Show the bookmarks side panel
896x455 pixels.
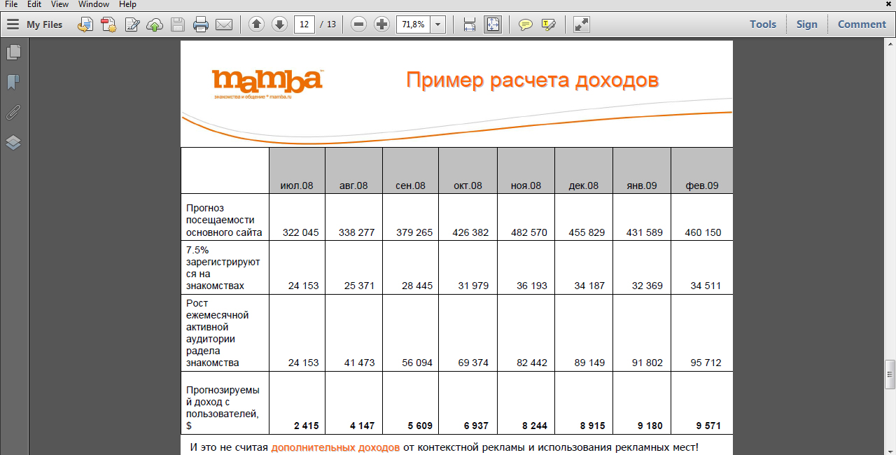tap(13, 83)
